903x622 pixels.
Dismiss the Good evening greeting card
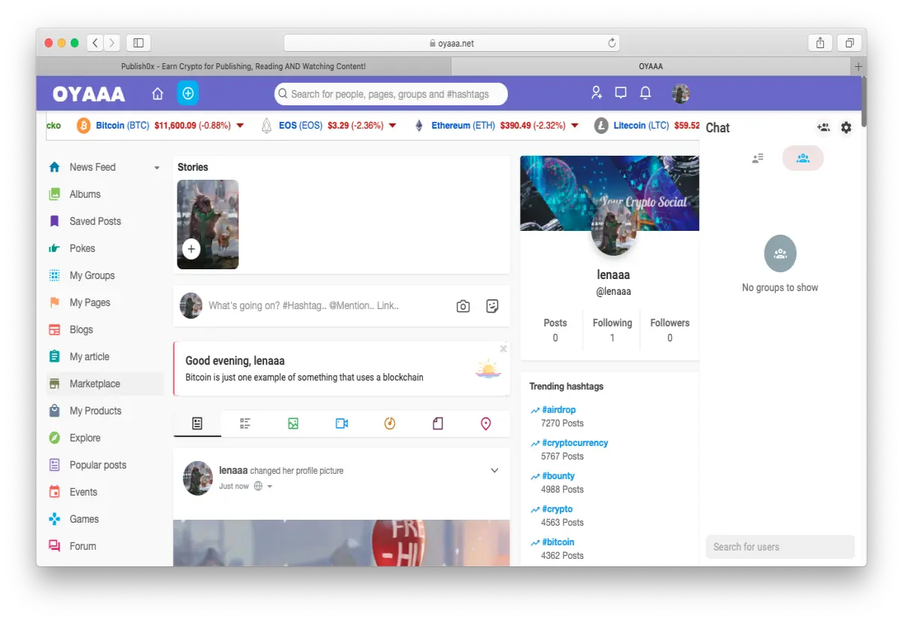[503, 349]
